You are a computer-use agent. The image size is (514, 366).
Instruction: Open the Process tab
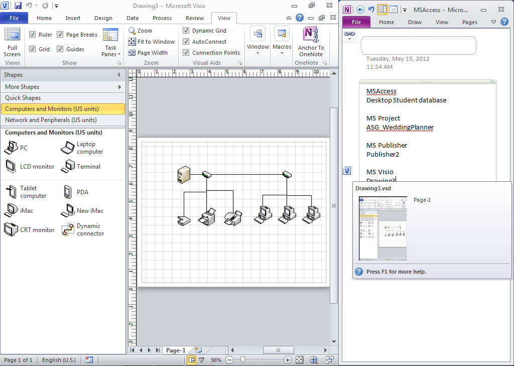(x=162, y=18)
